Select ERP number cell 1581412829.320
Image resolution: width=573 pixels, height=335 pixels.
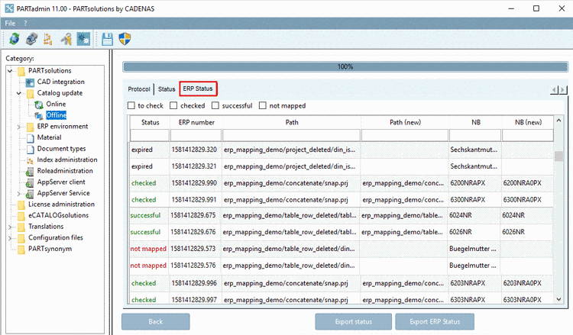pos(194,150)
